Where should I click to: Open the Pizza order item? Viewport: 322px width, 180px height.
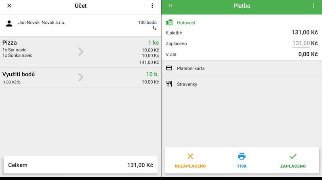click(81, 52)
